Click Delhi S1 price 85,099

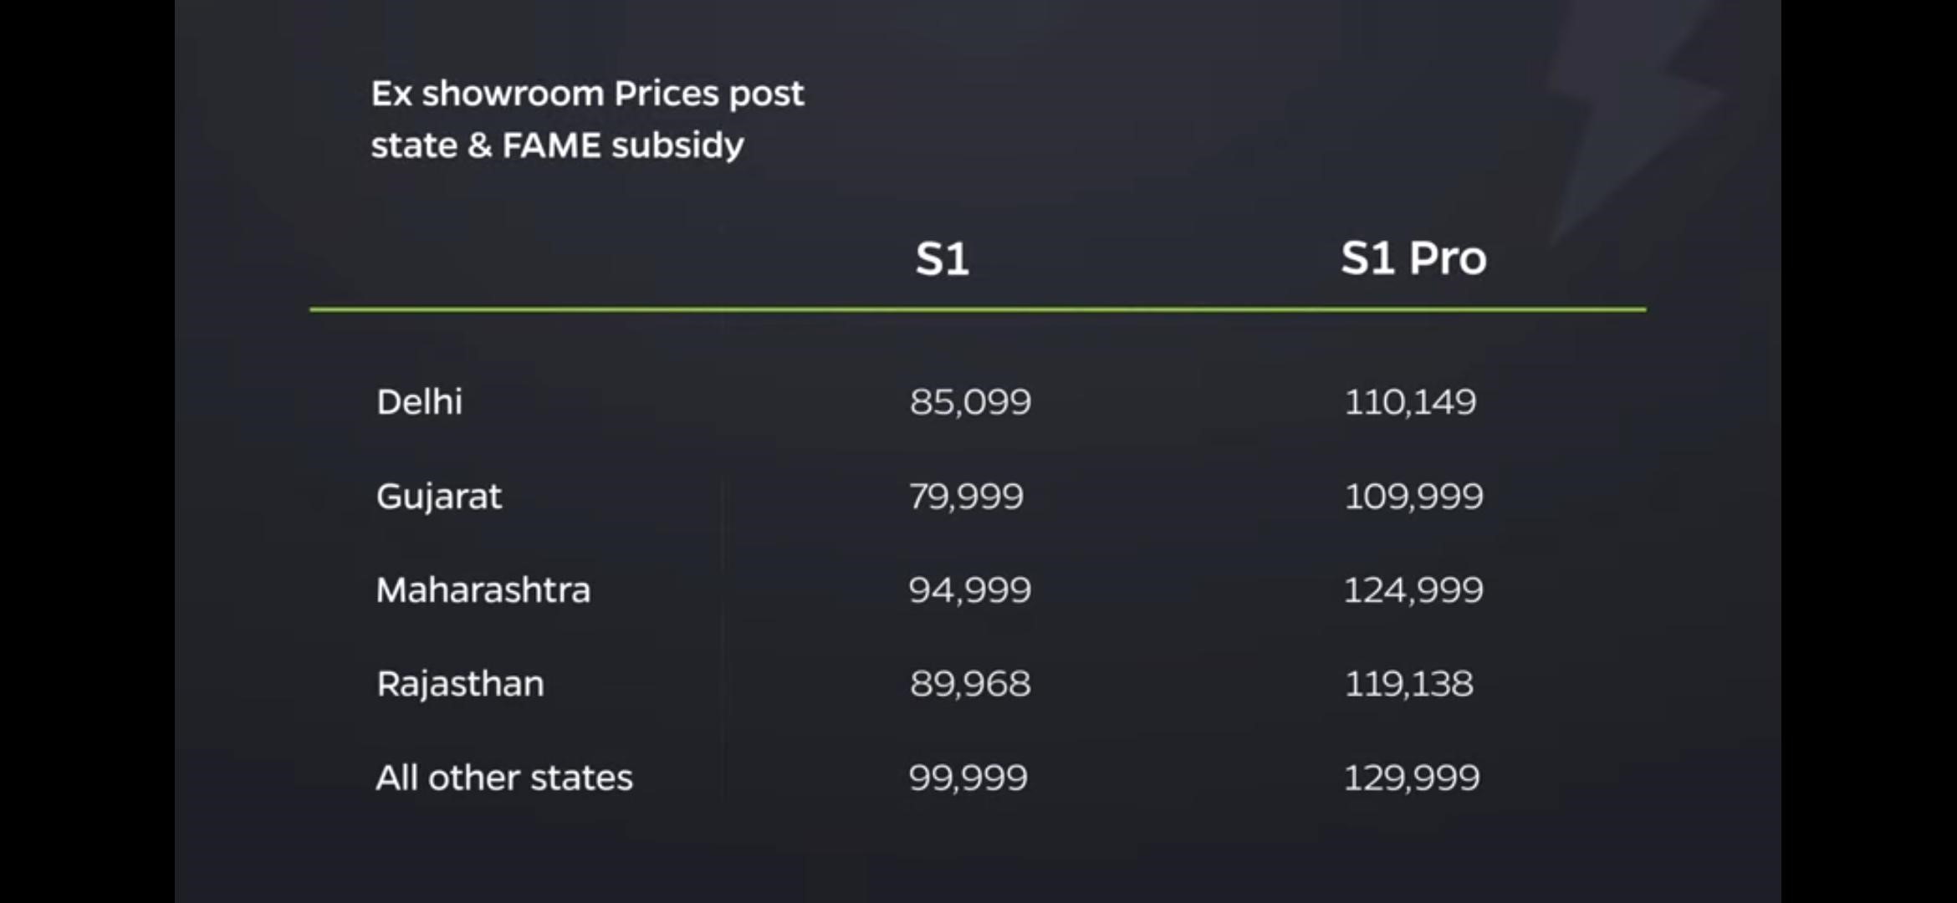[970, 402]
